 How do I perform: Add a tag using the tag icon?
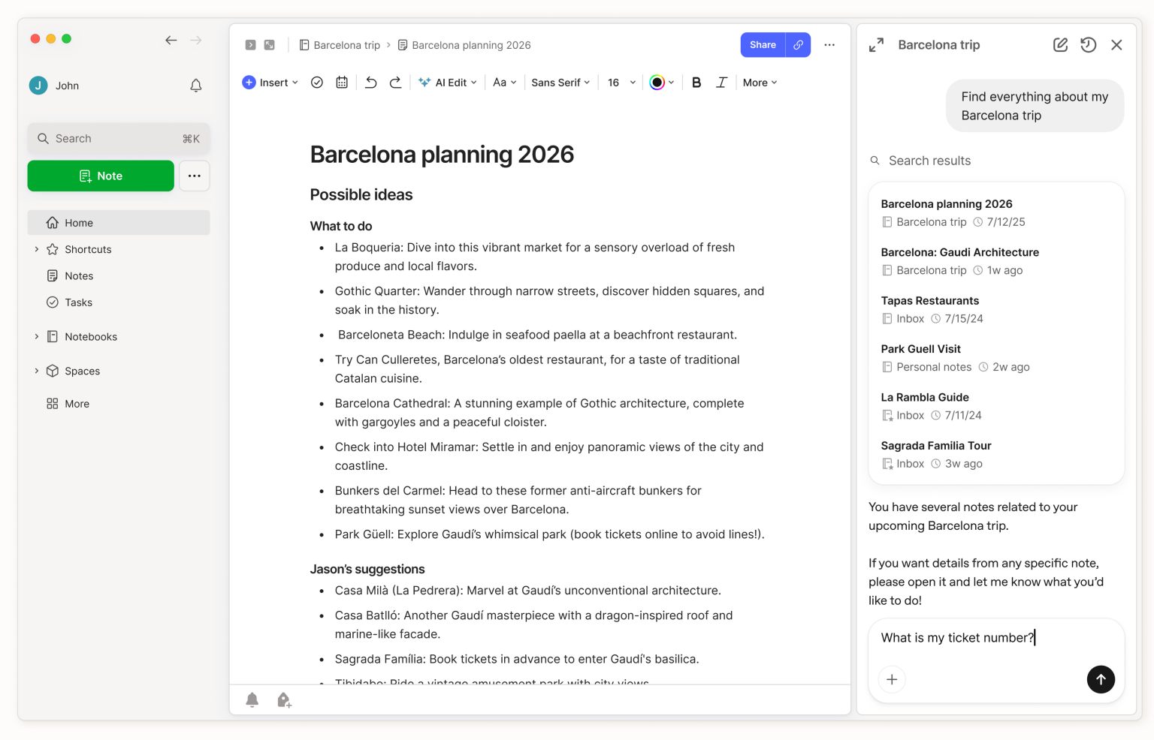pyautogui.click(x=284, y=699)
